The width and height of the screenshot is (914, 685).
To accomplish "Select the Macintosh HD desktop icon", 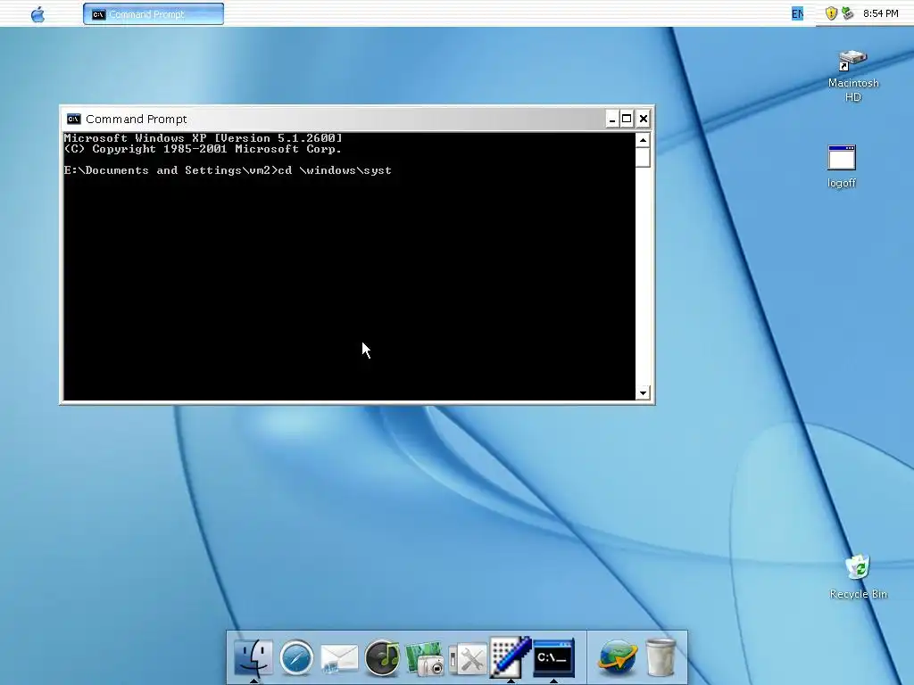I will point(853,77).
